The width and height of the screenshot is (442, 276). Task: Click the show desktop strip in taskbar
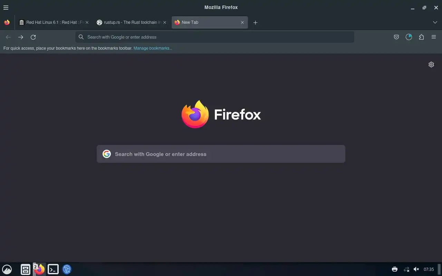[440, 269]
